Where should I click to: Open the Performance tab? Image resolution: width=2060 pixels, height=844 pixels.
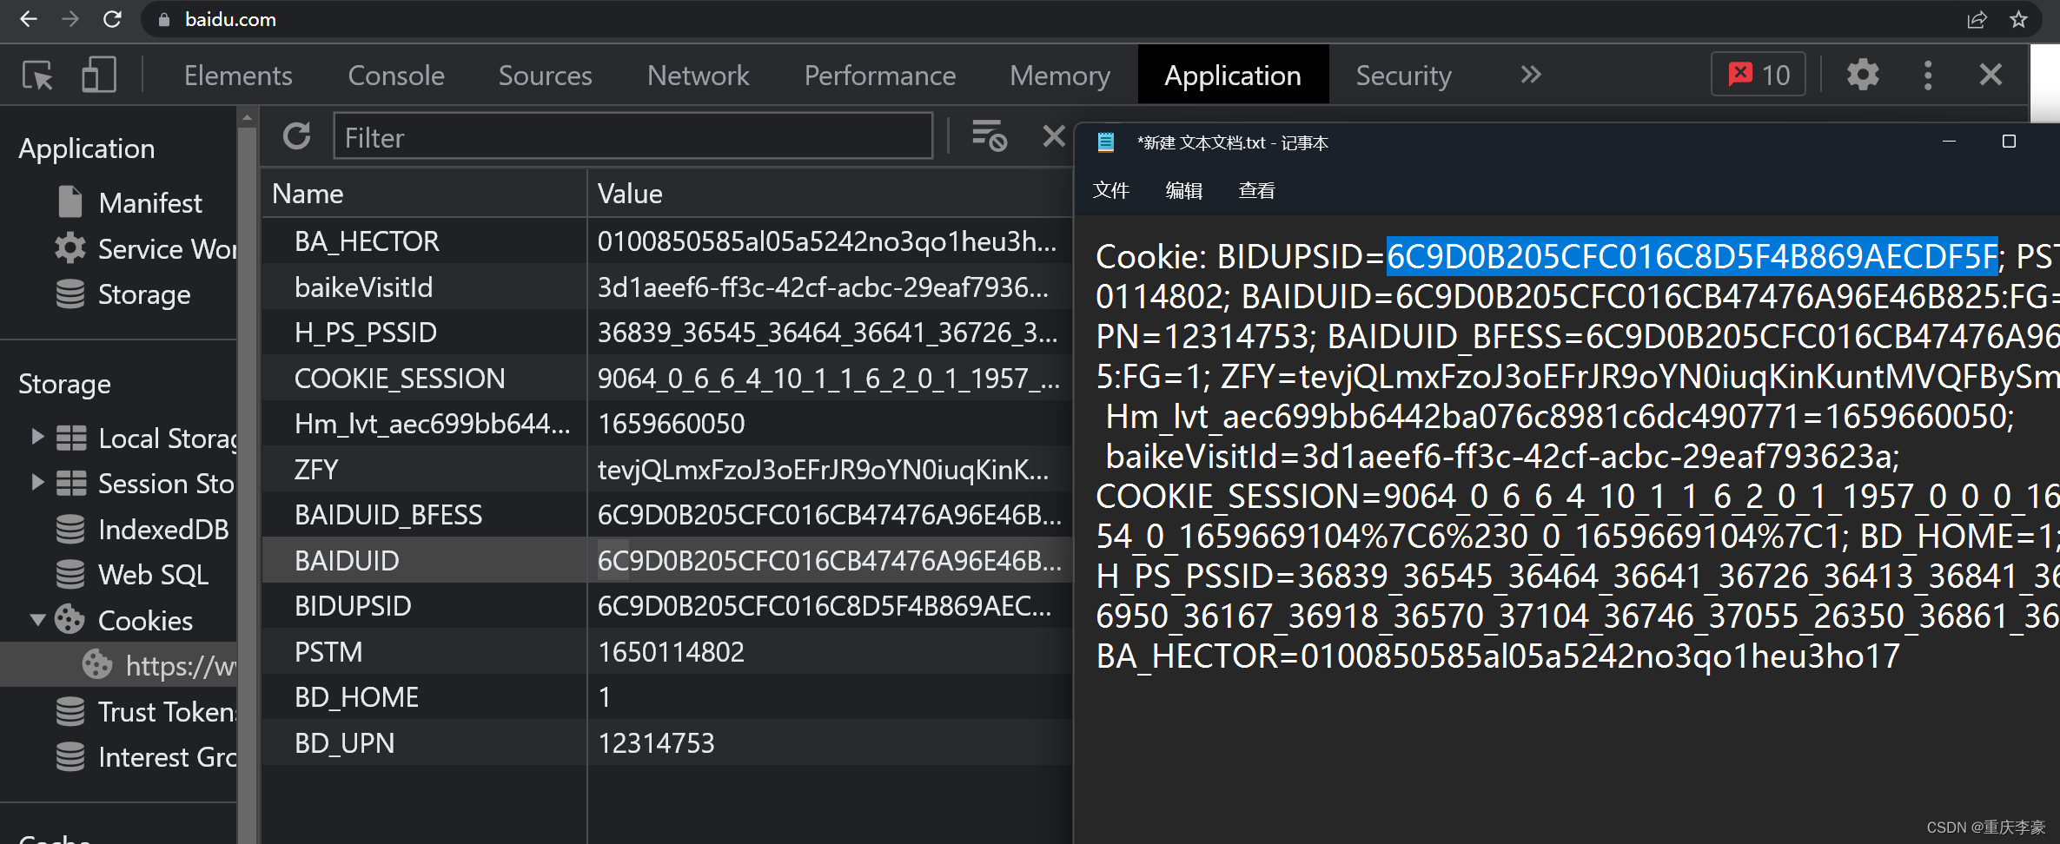click(x=879, y=76)
